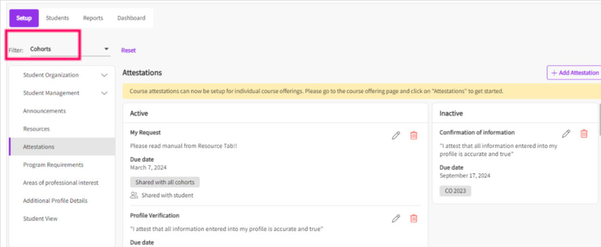Edit the Profile Verification attestation
Screen dimensions: 601x247
pos(396,218)
